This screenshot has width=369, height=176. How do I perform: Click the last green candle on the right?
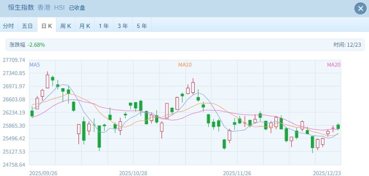[338, 126]
